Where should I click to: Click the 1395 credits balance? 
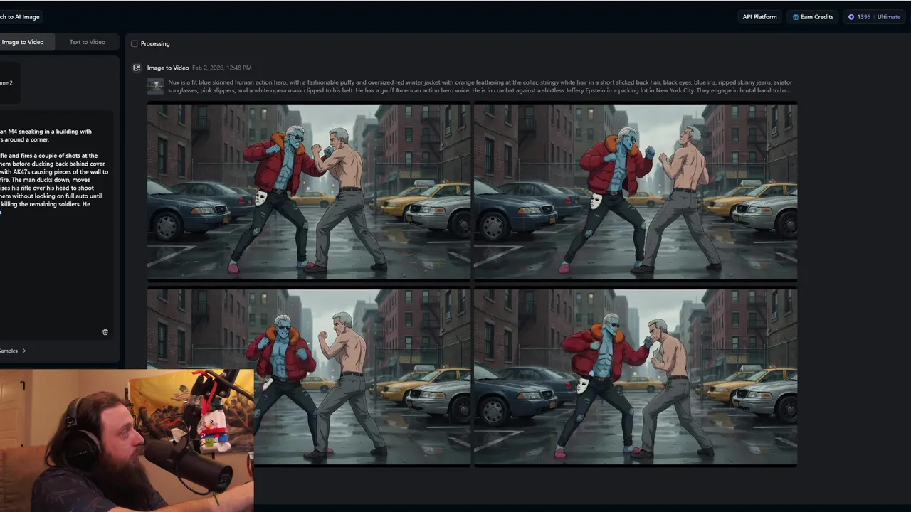[863, 17]
